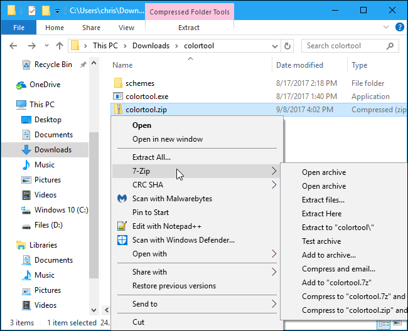The height and width of the screenshot is (331, 408).
Task: Click the back navigation arrow
Action: 14,46
